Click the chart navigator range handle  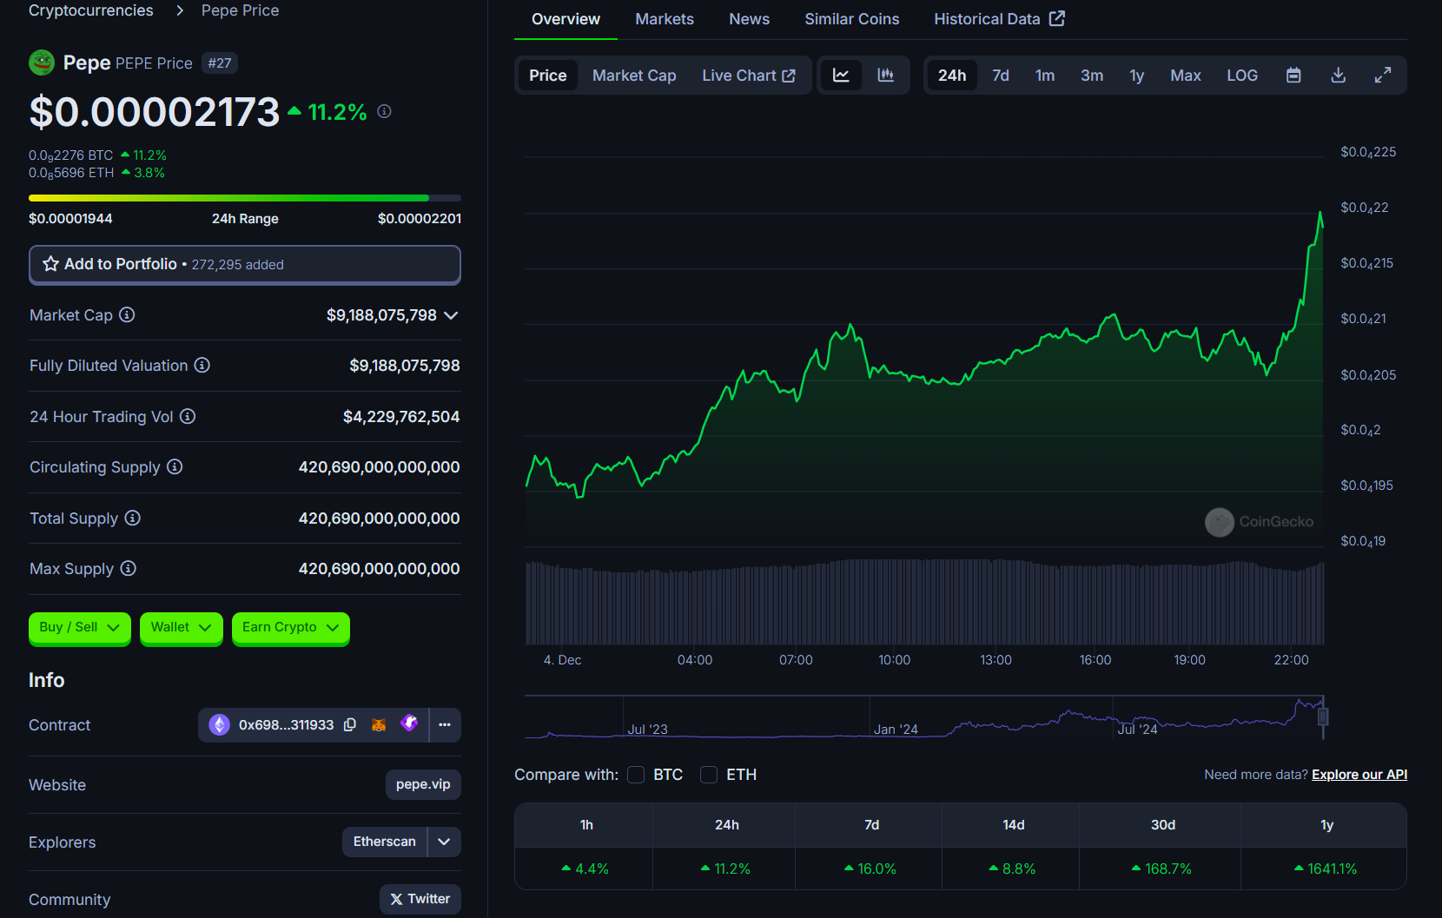pyautogui.click(x=1323, y=717)
